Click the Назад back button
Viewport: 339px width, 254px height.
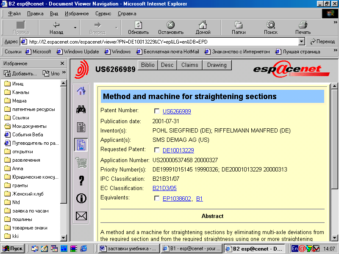[56, 28]
